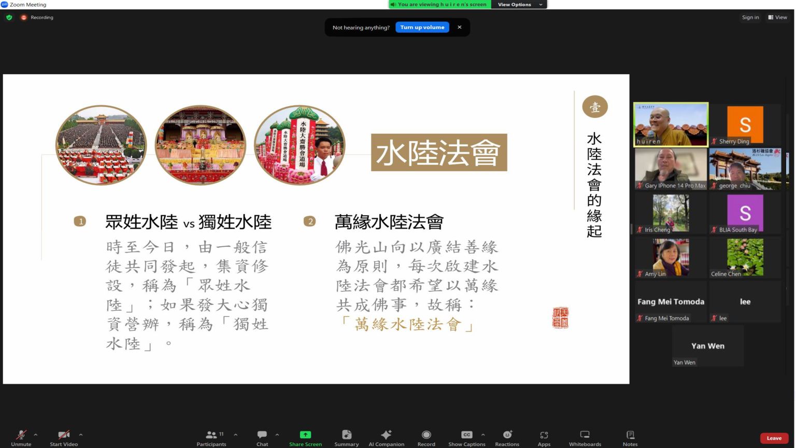Select huiren's video thumbnail

pos(671,123)
